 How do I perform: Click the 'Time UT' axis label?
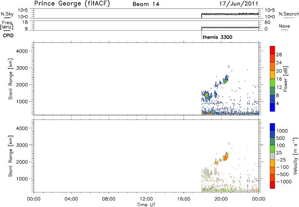[146, 205]
